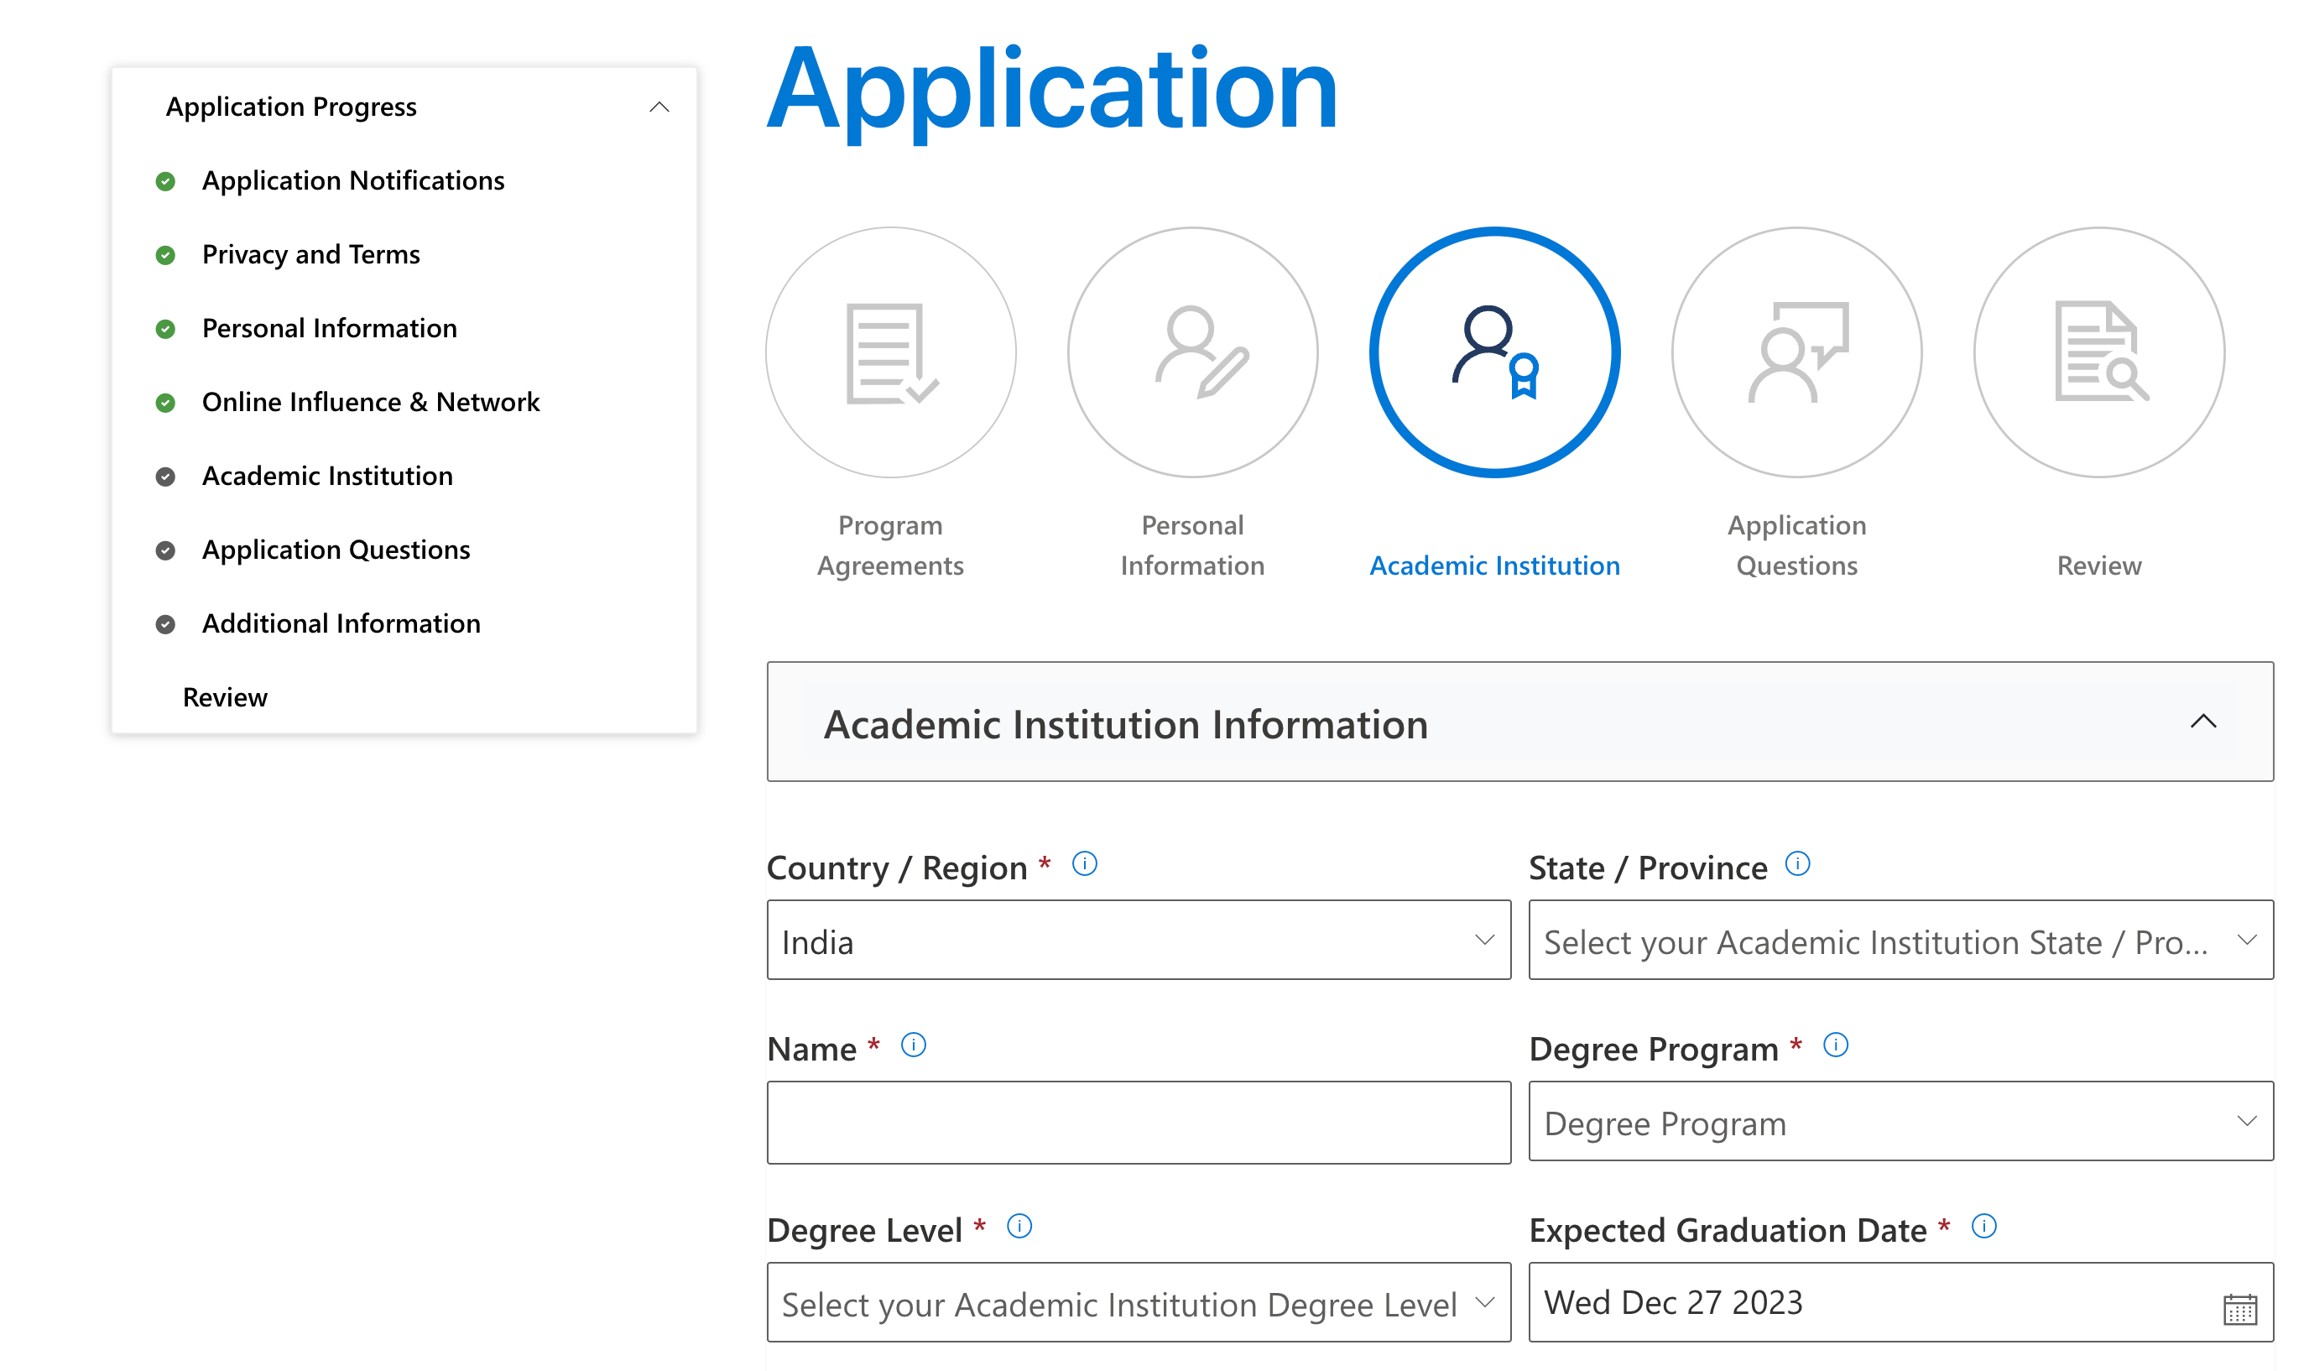2309x1371 pixels.
Task: Click the Review step document icon
Action: [x=2098, y=352]
